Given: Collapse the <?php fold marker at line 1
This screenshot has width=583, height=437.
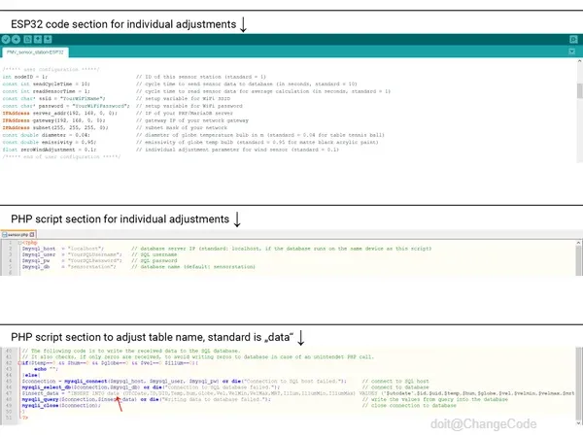Looking at the screenshot, I should click(x=19, y=243).
